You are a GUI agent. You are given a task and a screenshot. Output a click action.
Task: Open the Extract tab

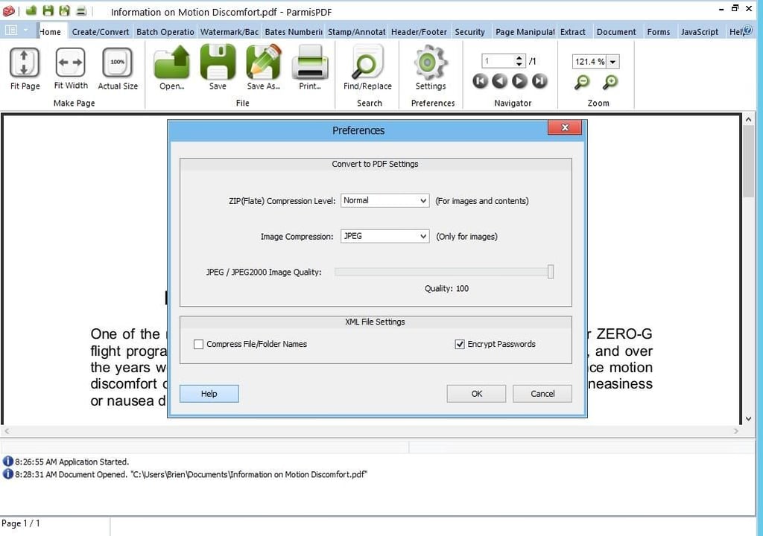tap(573, 31)
